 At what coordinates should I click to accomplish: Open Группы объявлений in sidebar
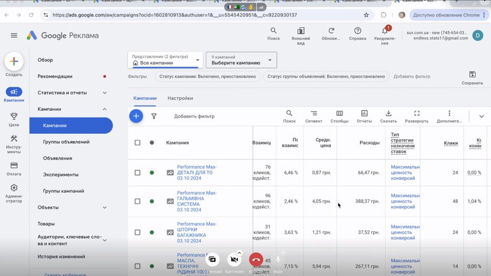pos(66,142)
